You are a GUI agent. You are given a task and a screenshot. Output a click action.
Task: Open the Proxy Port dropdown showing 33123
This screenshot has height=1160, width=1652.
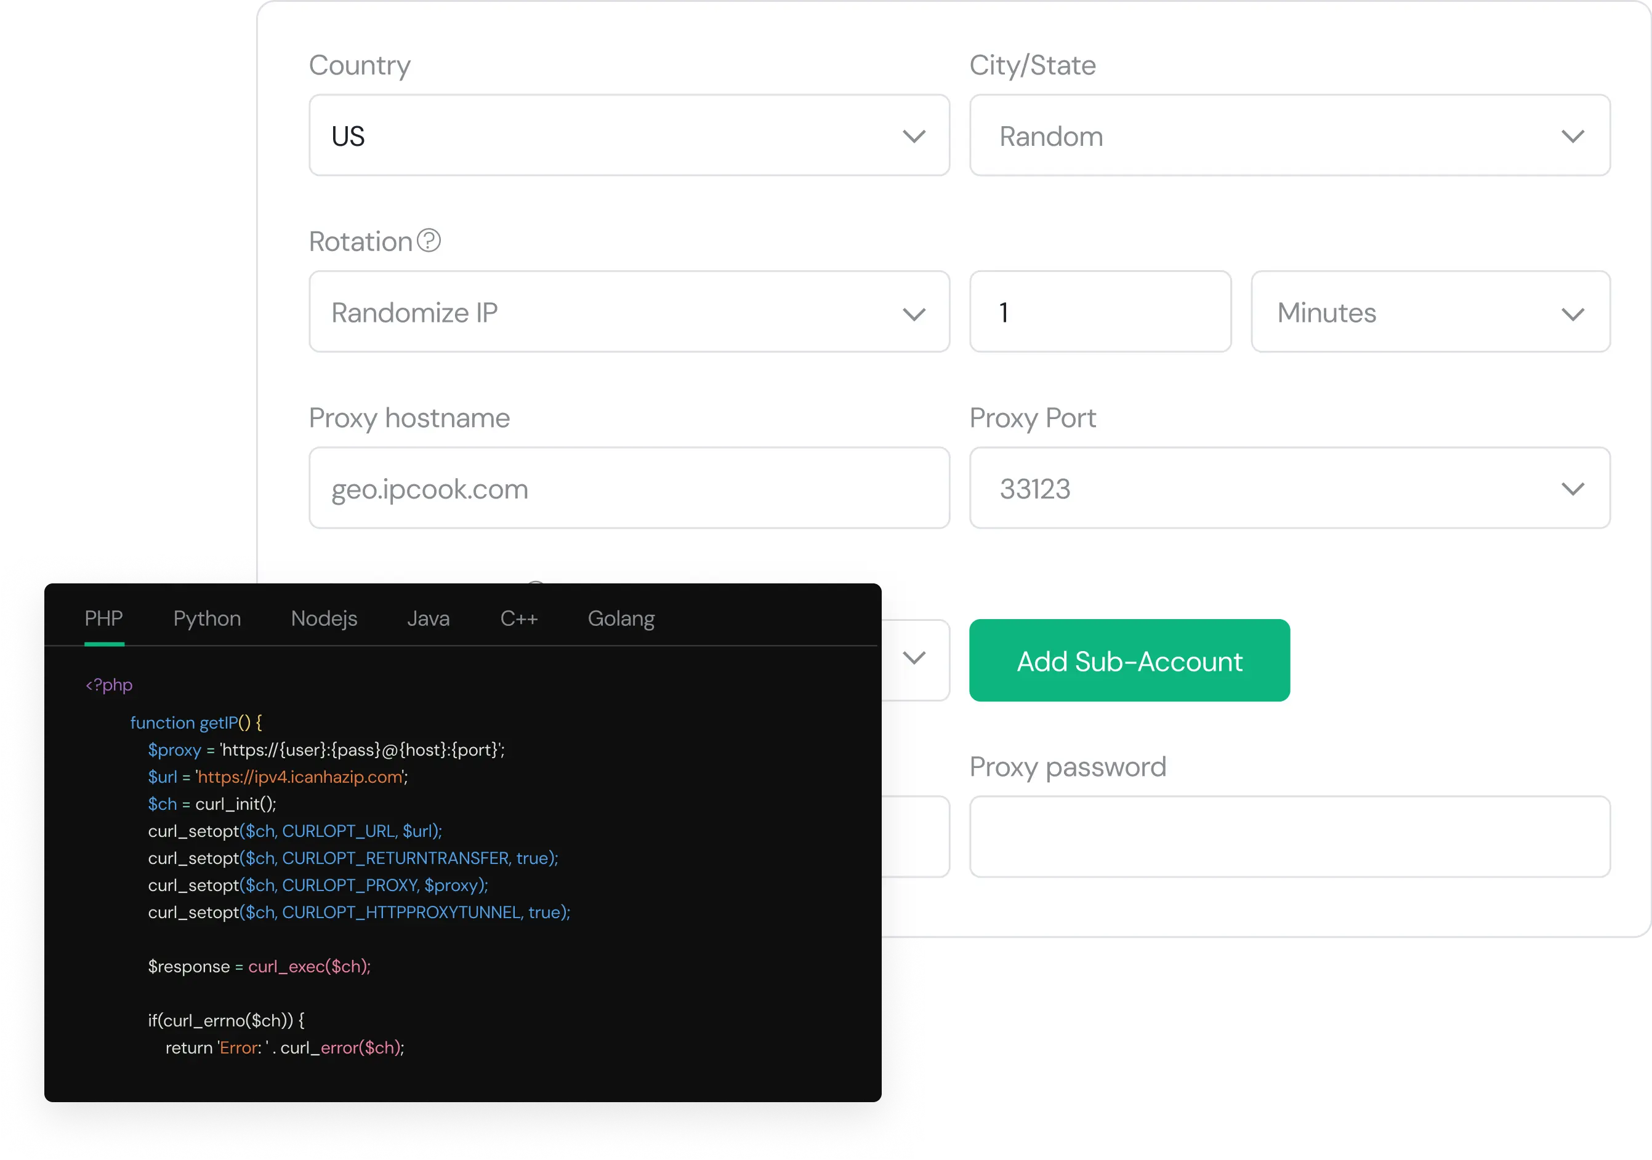(1289, 487)
